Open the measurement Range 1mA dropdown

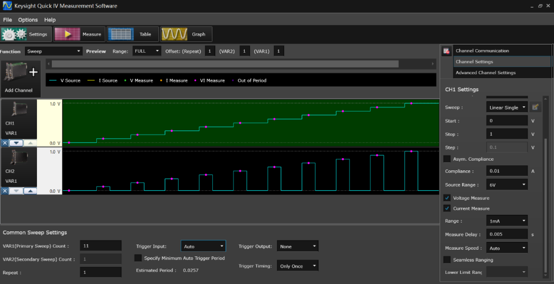pos(507,221)
